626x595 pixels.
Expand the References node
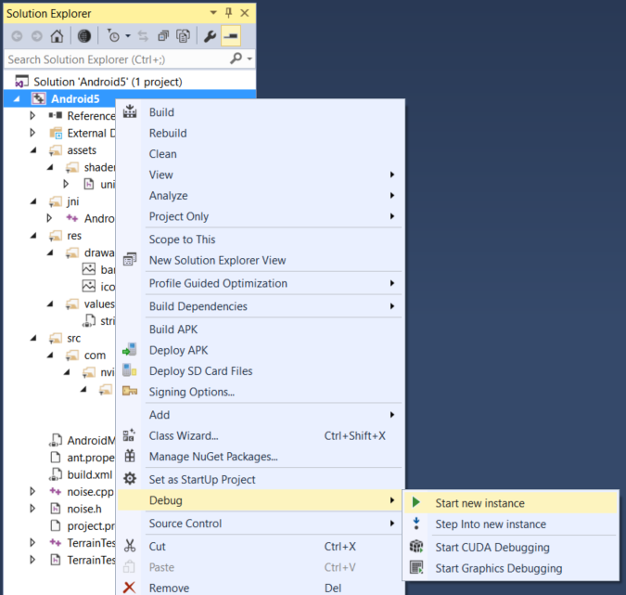[x=32, y=115]
